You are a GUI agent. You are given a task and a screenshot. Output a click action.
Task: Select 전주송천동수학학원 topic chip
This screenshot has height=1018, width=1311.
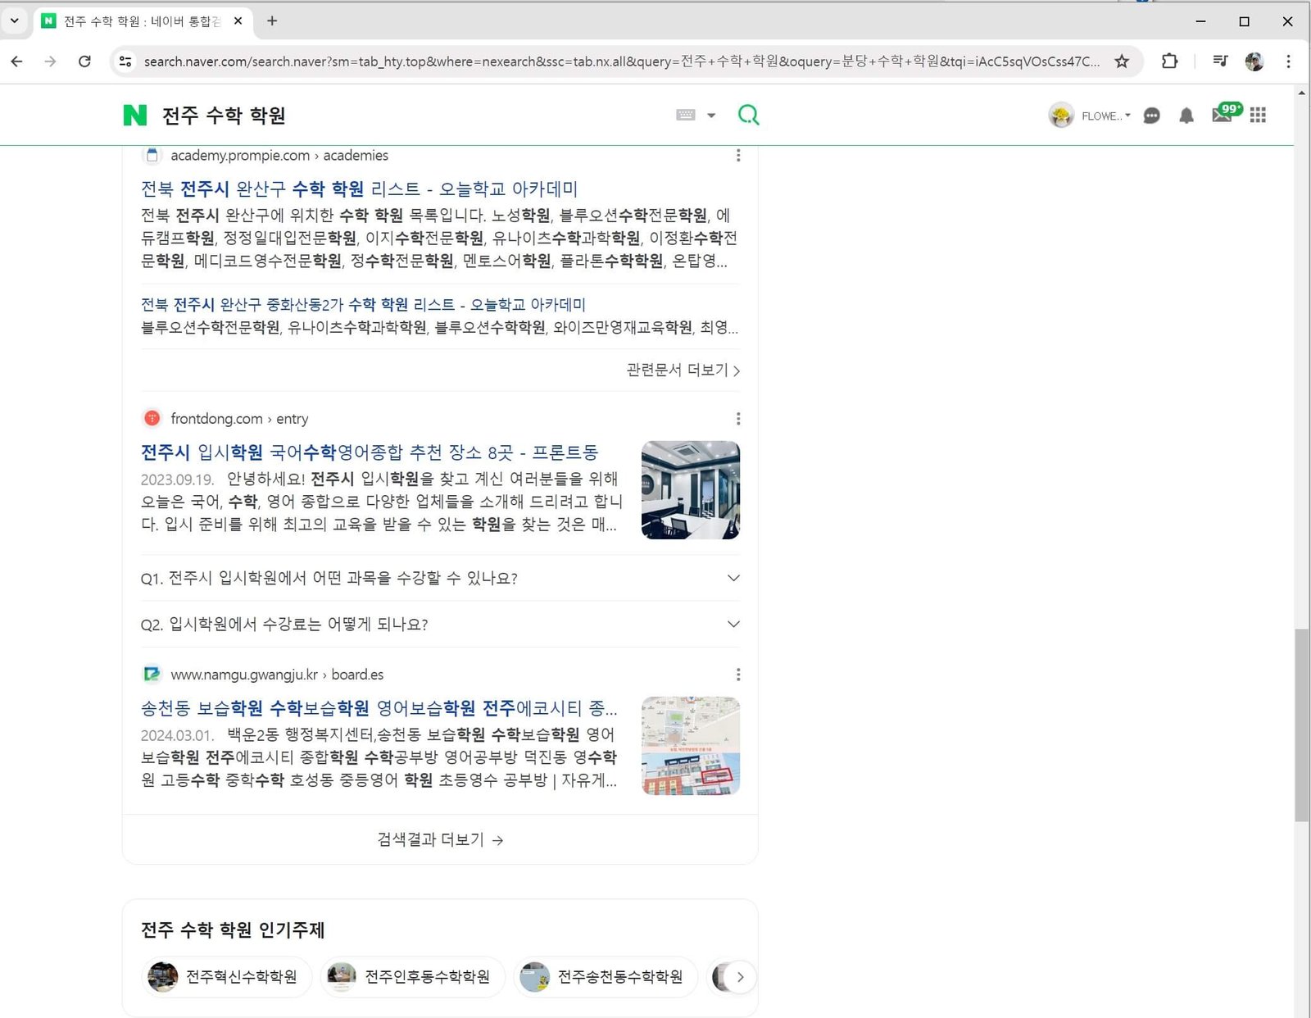(605, 977)
